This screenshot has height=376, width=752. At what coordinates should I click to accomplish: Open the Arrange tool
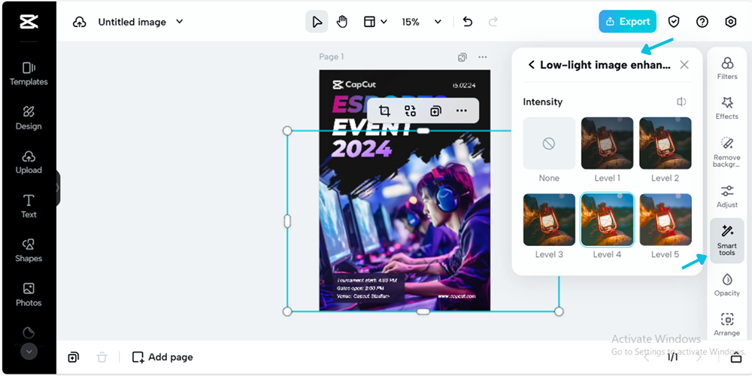[x=727, y=325]
